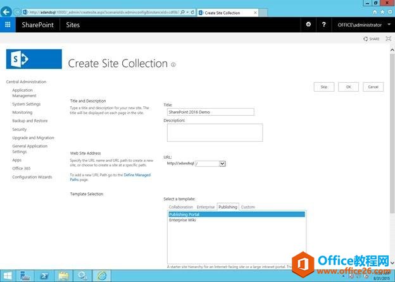
Task: Toggle focus on content icon
Action: coord(389,39)
